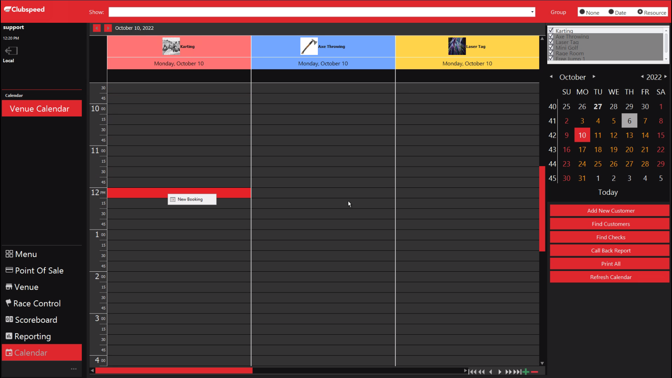
Task: Go to previous year arrow beside 2022
Action: pyautogui.click(x=642, y=77)
